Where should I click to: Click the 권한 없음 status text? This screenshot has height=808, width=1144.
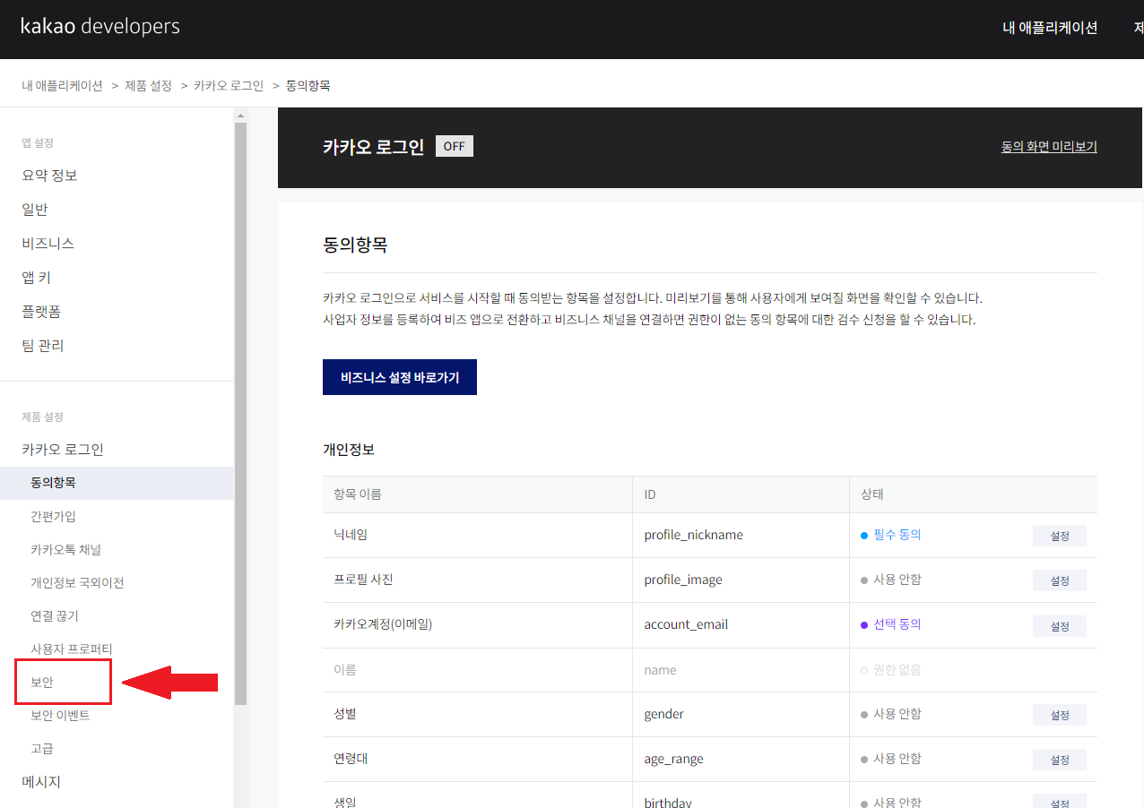click(897, 670)
